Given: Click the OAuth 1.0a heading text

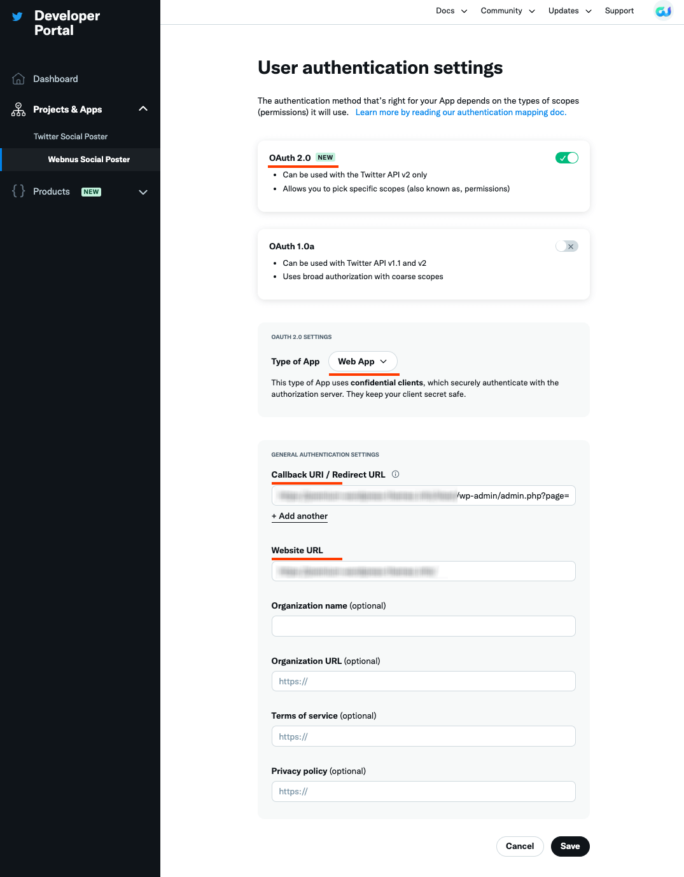Looking at the screenshot, I should point(292,246).
